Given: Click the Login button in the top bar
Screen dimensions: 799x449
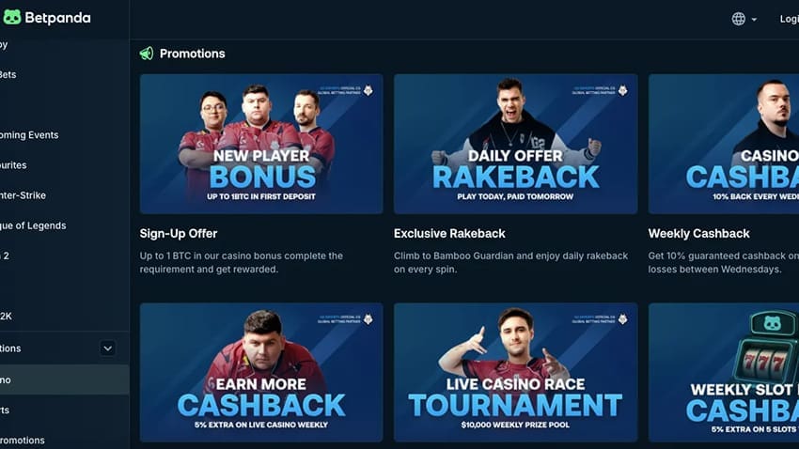Looking at the screenshot, I should (790, 19).
